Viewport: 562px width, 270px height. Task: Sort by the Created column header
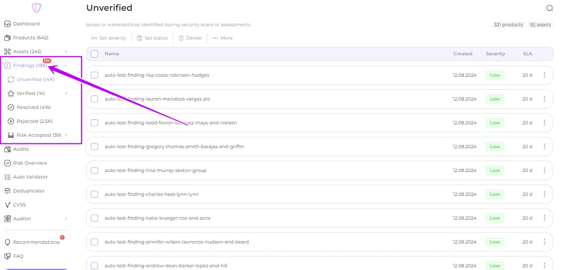(x=463, y=54)
